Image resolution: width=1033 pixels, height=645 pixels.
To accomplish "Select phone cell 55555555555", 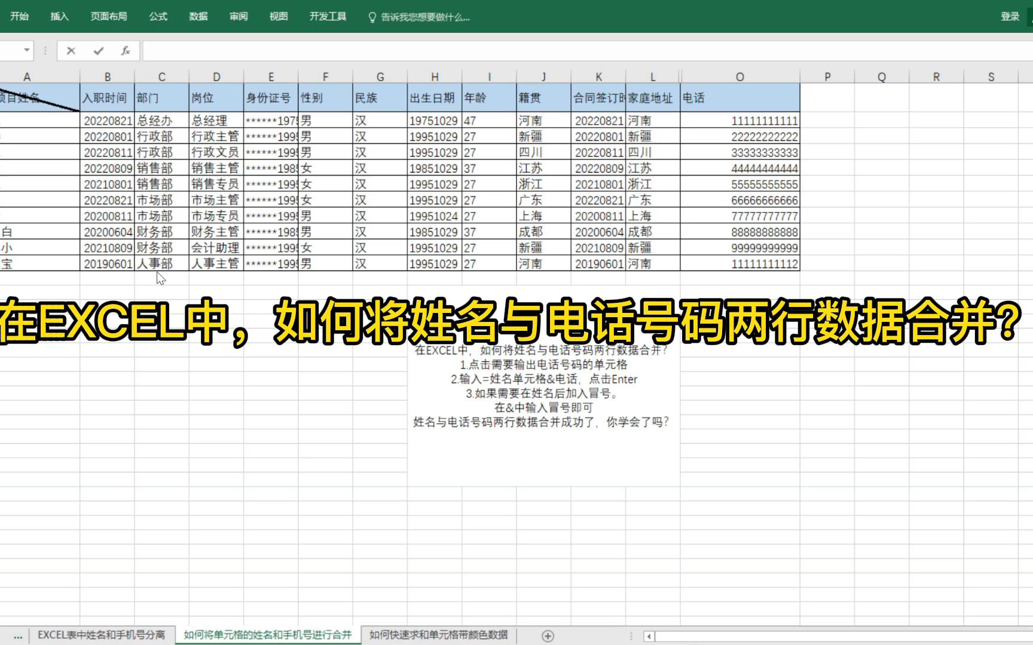I will (740, 185).
